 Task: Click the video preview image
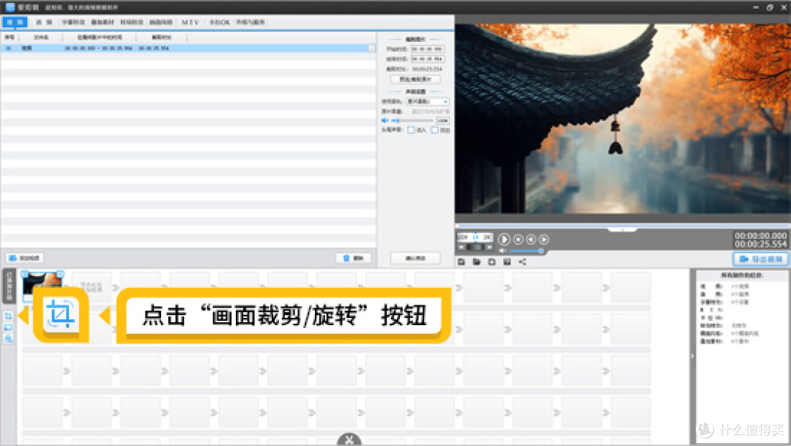coord(623,119)
